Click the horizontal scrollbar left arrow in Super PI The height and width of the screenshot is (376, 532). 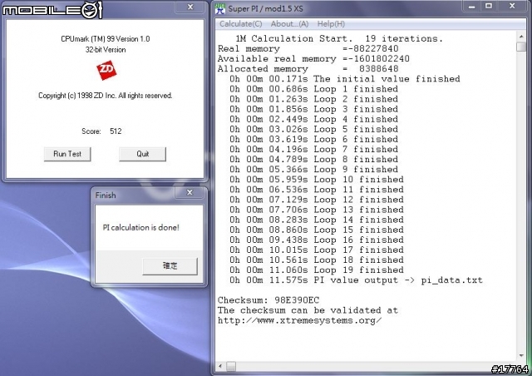220,366
